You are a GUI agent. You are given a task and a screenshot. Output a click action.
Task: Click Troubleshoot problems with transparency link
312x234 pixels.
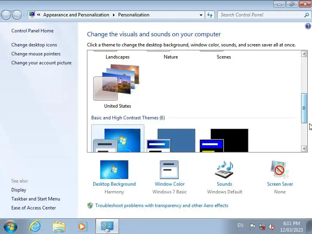coord(161,206)
